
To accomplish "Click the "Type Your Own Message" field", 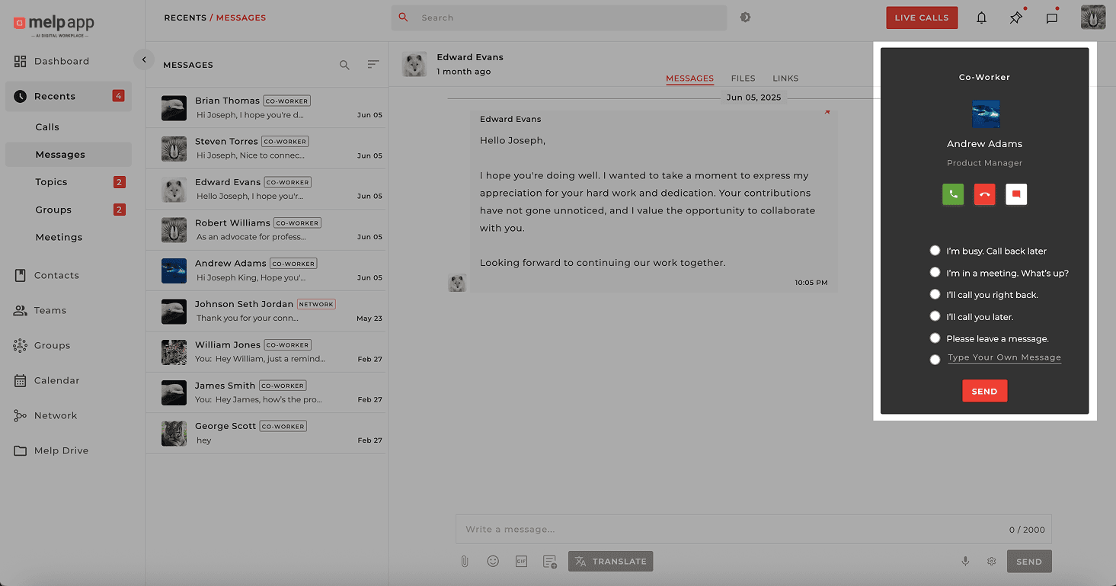I will point(1004,357).
